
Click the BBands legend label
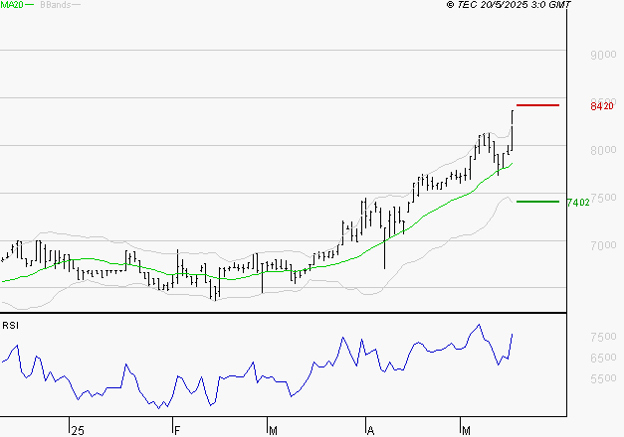click(x=56, y=5)
